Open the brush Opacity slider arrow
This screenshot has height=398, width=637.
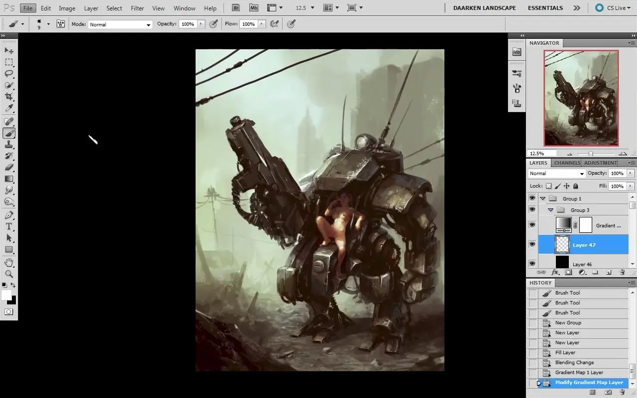point(201,24)
